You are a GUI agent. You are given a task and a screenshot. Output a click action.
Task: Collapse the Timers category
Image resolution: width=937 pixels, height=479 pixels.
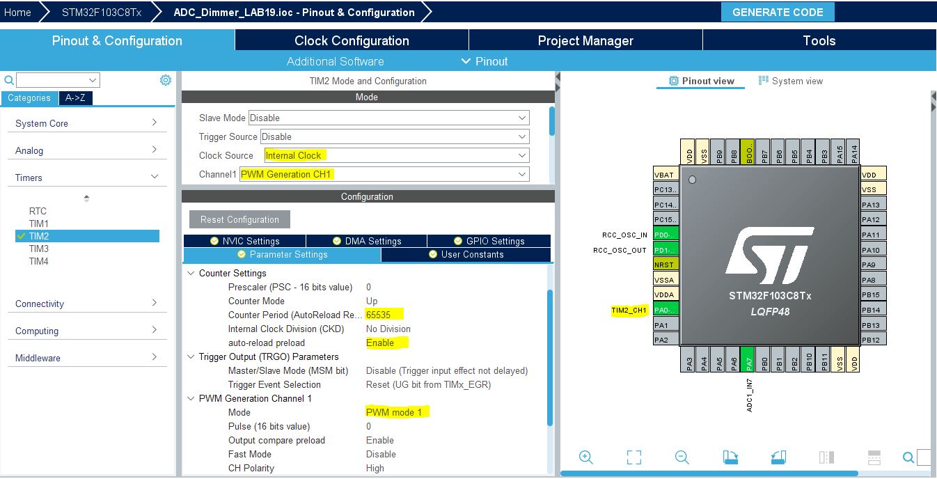[x=87, y=178]
